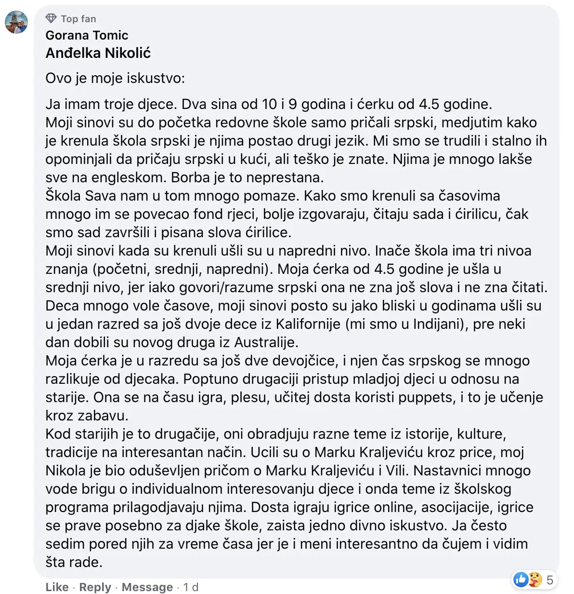The width and height of the screenshot is (574, 594).
Task: Open Gorana Tomic's profile name link
Action: (87, 35)
